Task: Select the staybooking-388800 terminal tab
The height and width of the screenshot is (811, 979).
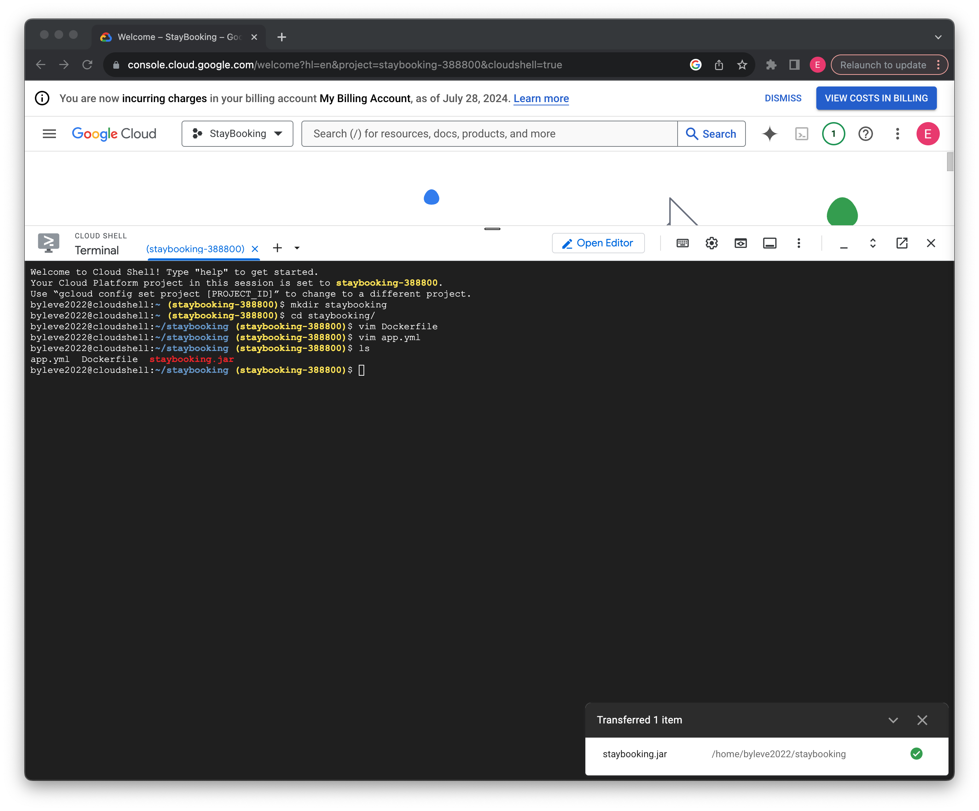Action: [195, 248]
